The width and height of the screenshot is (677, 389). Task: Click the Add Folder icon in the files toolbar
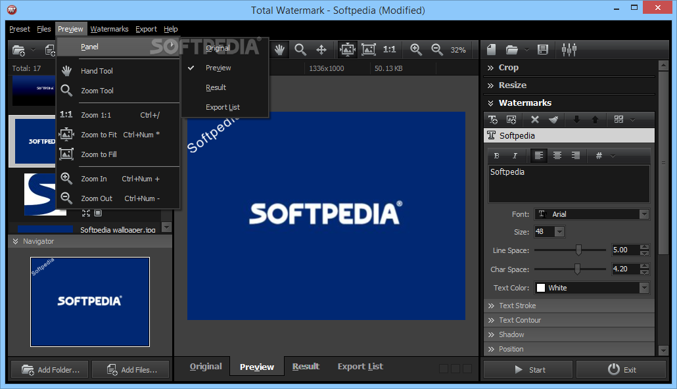pyautogui.click(x=18, y=50)
